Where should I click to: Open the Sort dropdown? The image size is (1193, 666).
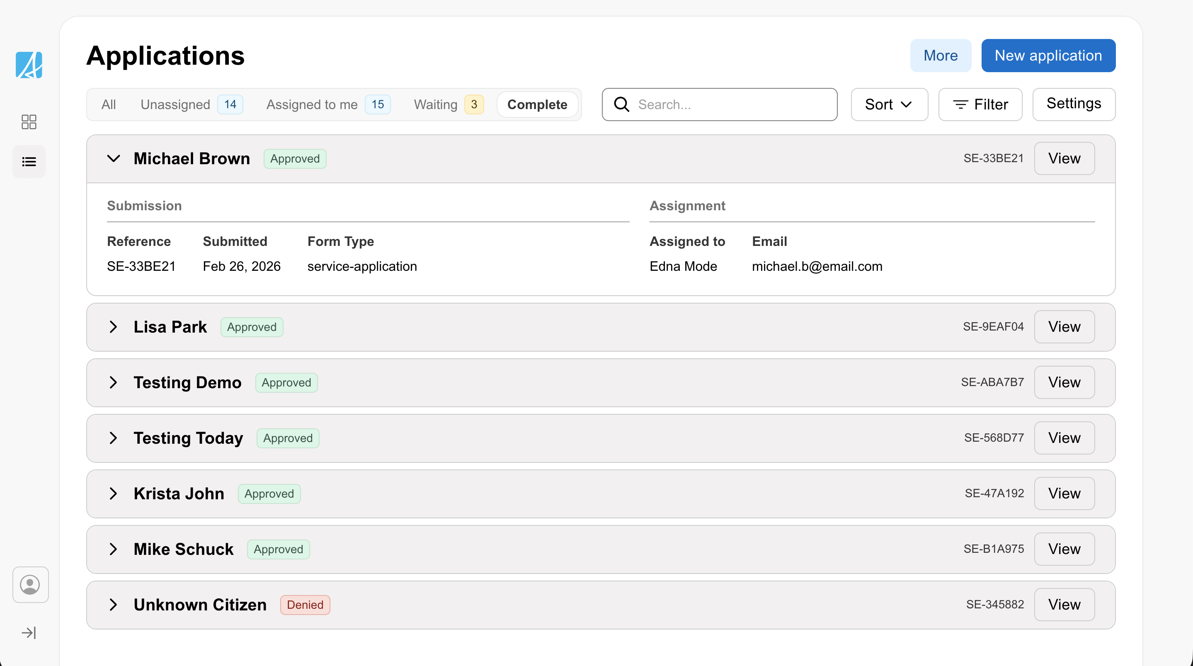click(x=889, y=104)
